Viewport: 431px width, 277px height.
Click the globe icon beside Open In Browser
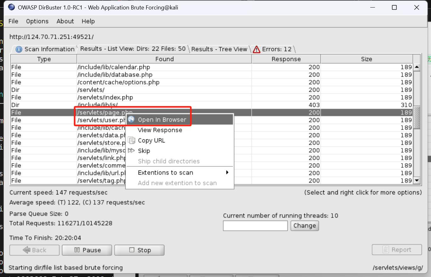tap(131, 119)
